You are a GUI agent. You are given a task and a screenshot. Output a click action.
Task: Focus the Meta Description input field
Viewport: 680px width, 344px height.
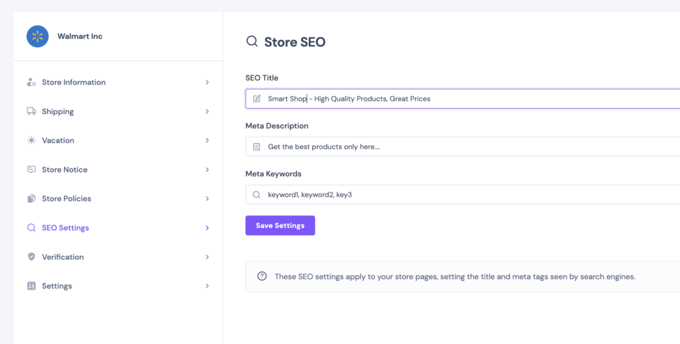[463, 146]
